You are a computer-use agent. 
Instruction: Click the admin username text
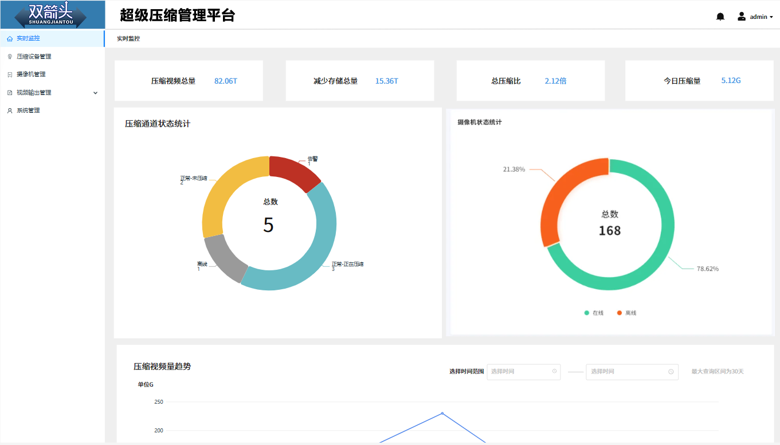pos(758,17)
